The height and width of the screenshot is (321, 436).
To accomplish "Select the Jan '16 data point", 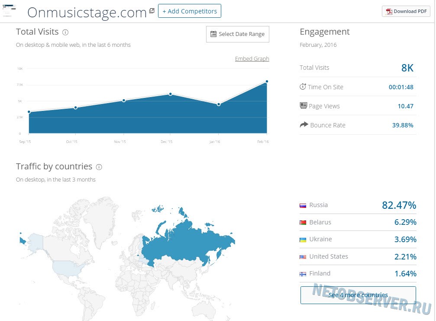I will pos(219,104).
